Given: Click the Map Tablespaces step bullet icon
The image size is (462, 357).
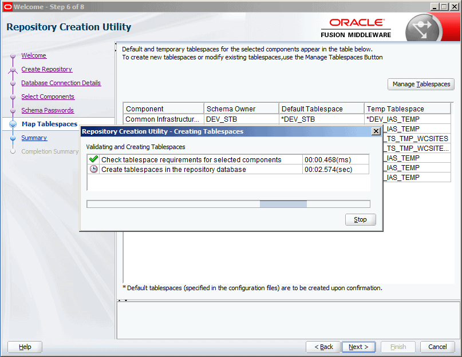Looking at the screenshot, I should [13, 124].
